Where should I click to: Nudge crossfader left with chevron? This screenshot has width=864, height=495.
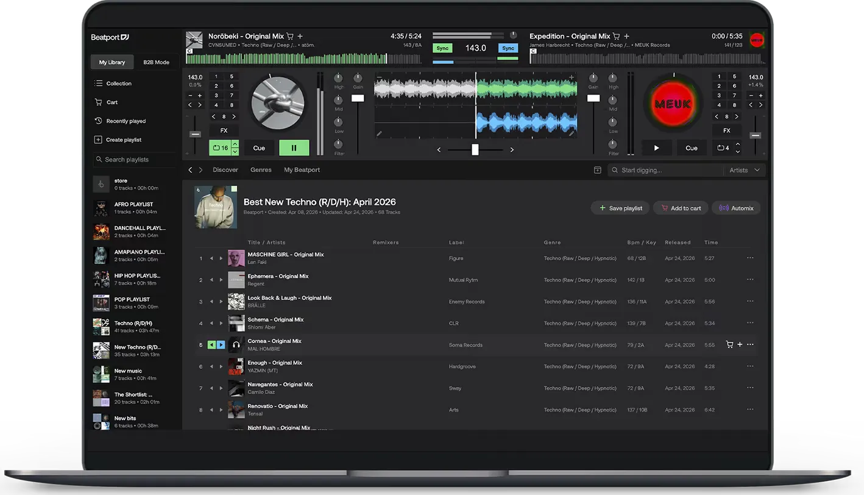439,149
